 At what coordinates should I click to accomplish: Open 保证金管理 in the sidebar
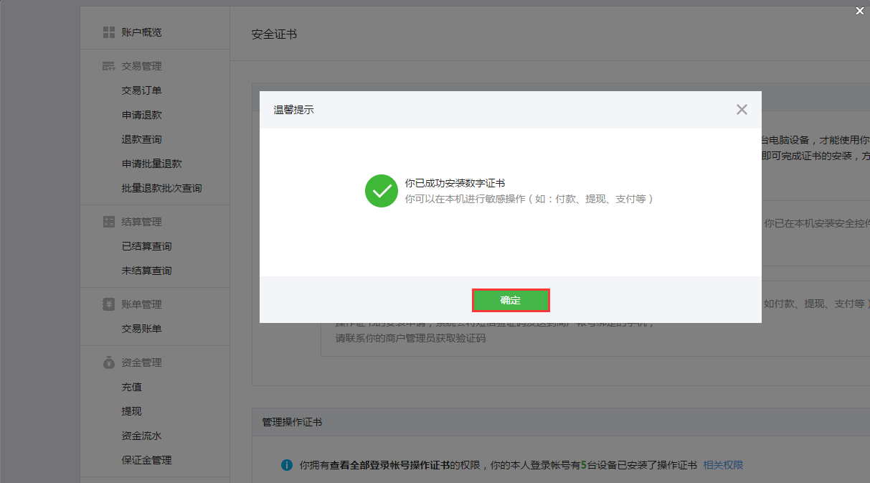coord(146,460)
